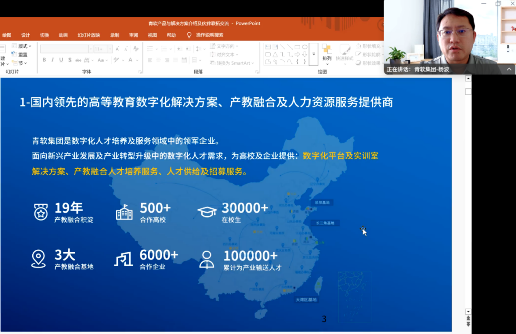Click the slide scrollbar down arrow
516x334 pixels.
tap(468, 311)
